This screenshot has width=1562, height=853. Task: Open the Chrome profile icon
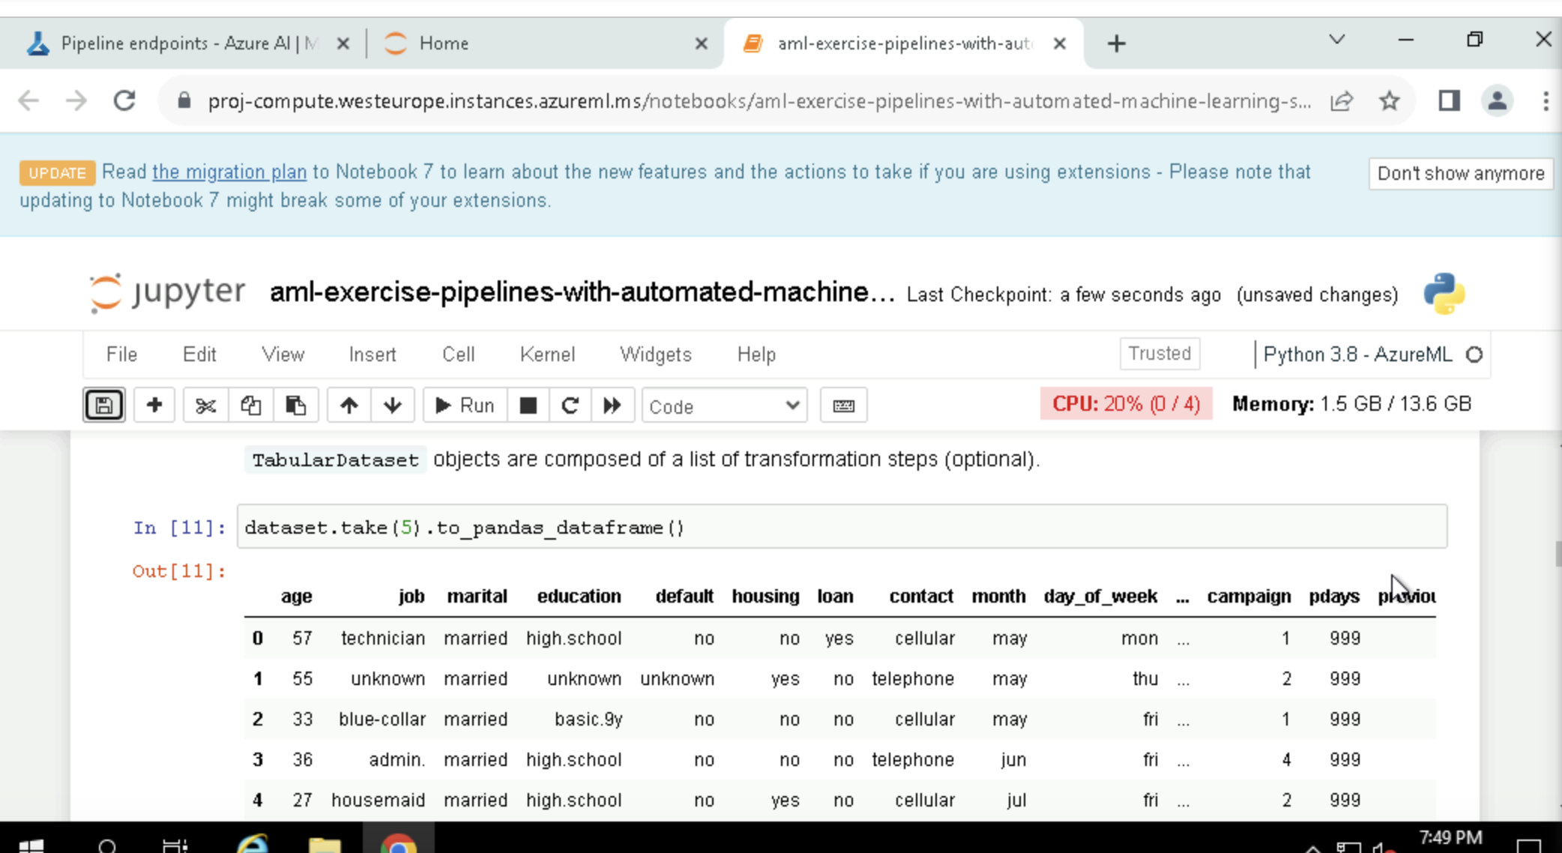click(x=1498, y=100)
